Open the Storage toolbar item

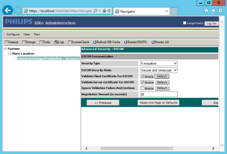coord(29,42)
